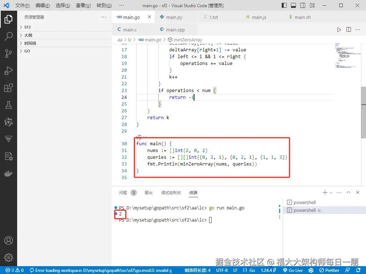Open the 选择(S) menu

63,5
